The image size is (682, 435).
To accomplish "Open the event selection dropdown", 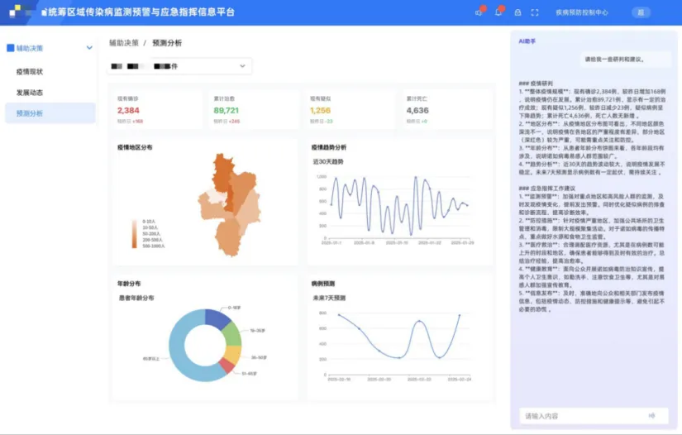I will [179, 66].
